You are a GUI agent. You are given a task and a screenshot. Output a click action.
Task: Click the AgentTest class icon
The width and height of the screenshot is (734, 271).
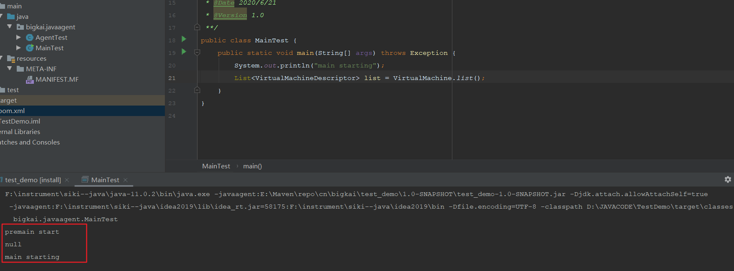pos(30,37)
